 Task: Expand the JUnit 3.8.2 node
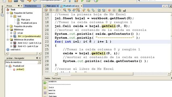point(11,43)
